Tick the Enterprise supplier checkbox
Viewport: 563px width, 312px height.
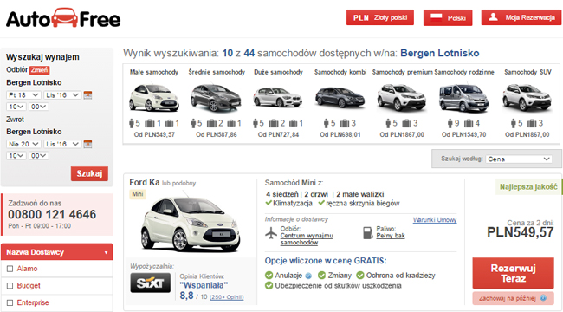click(10, 302)
